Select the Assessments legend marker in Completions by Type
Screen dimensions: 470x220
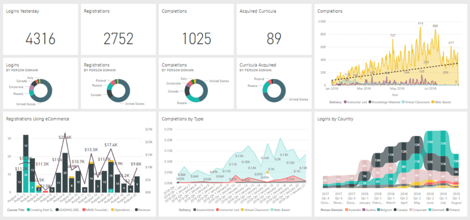click(195, 210)
